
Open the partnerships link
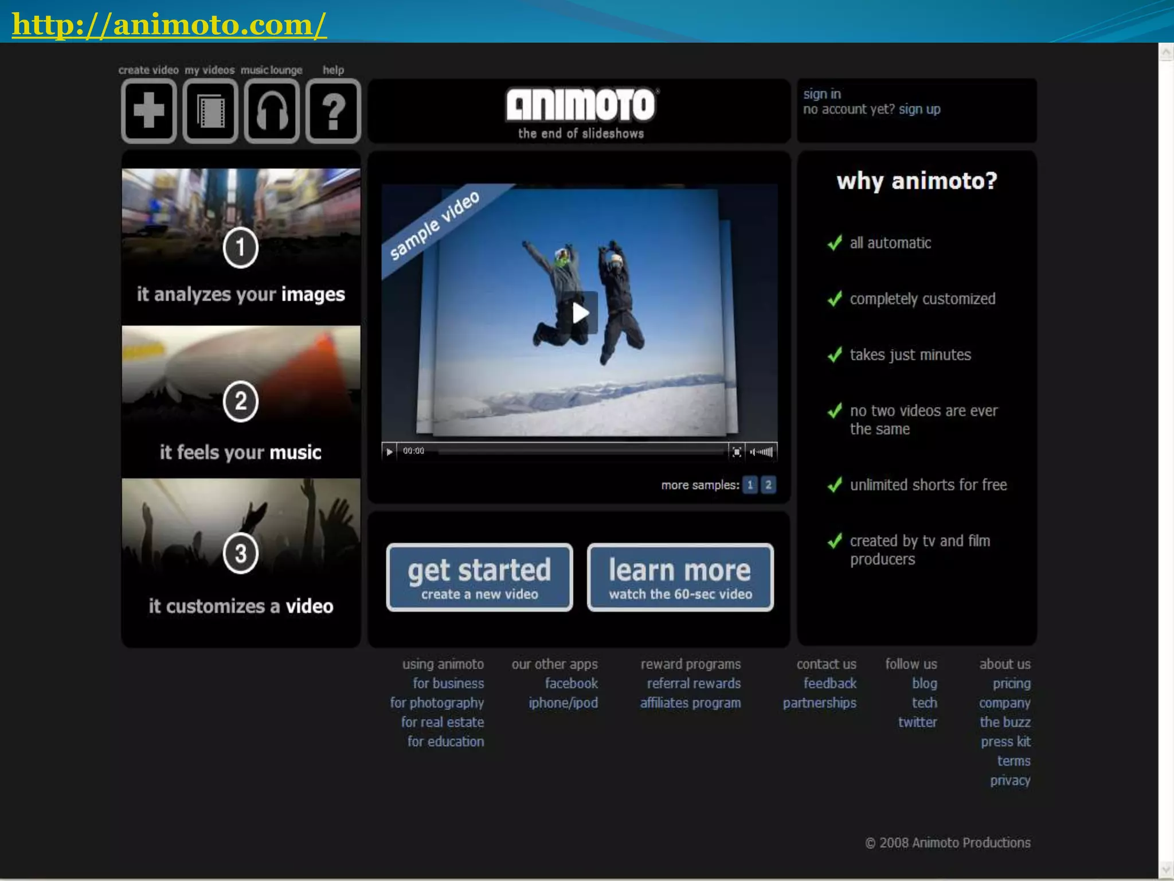(819, 703)
